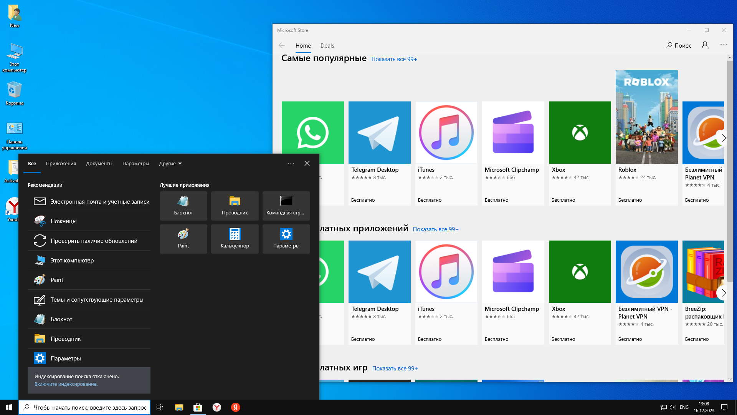Switch to Deals tab in Store
This screenshot has height=415, width=737.
coord(327,45)
